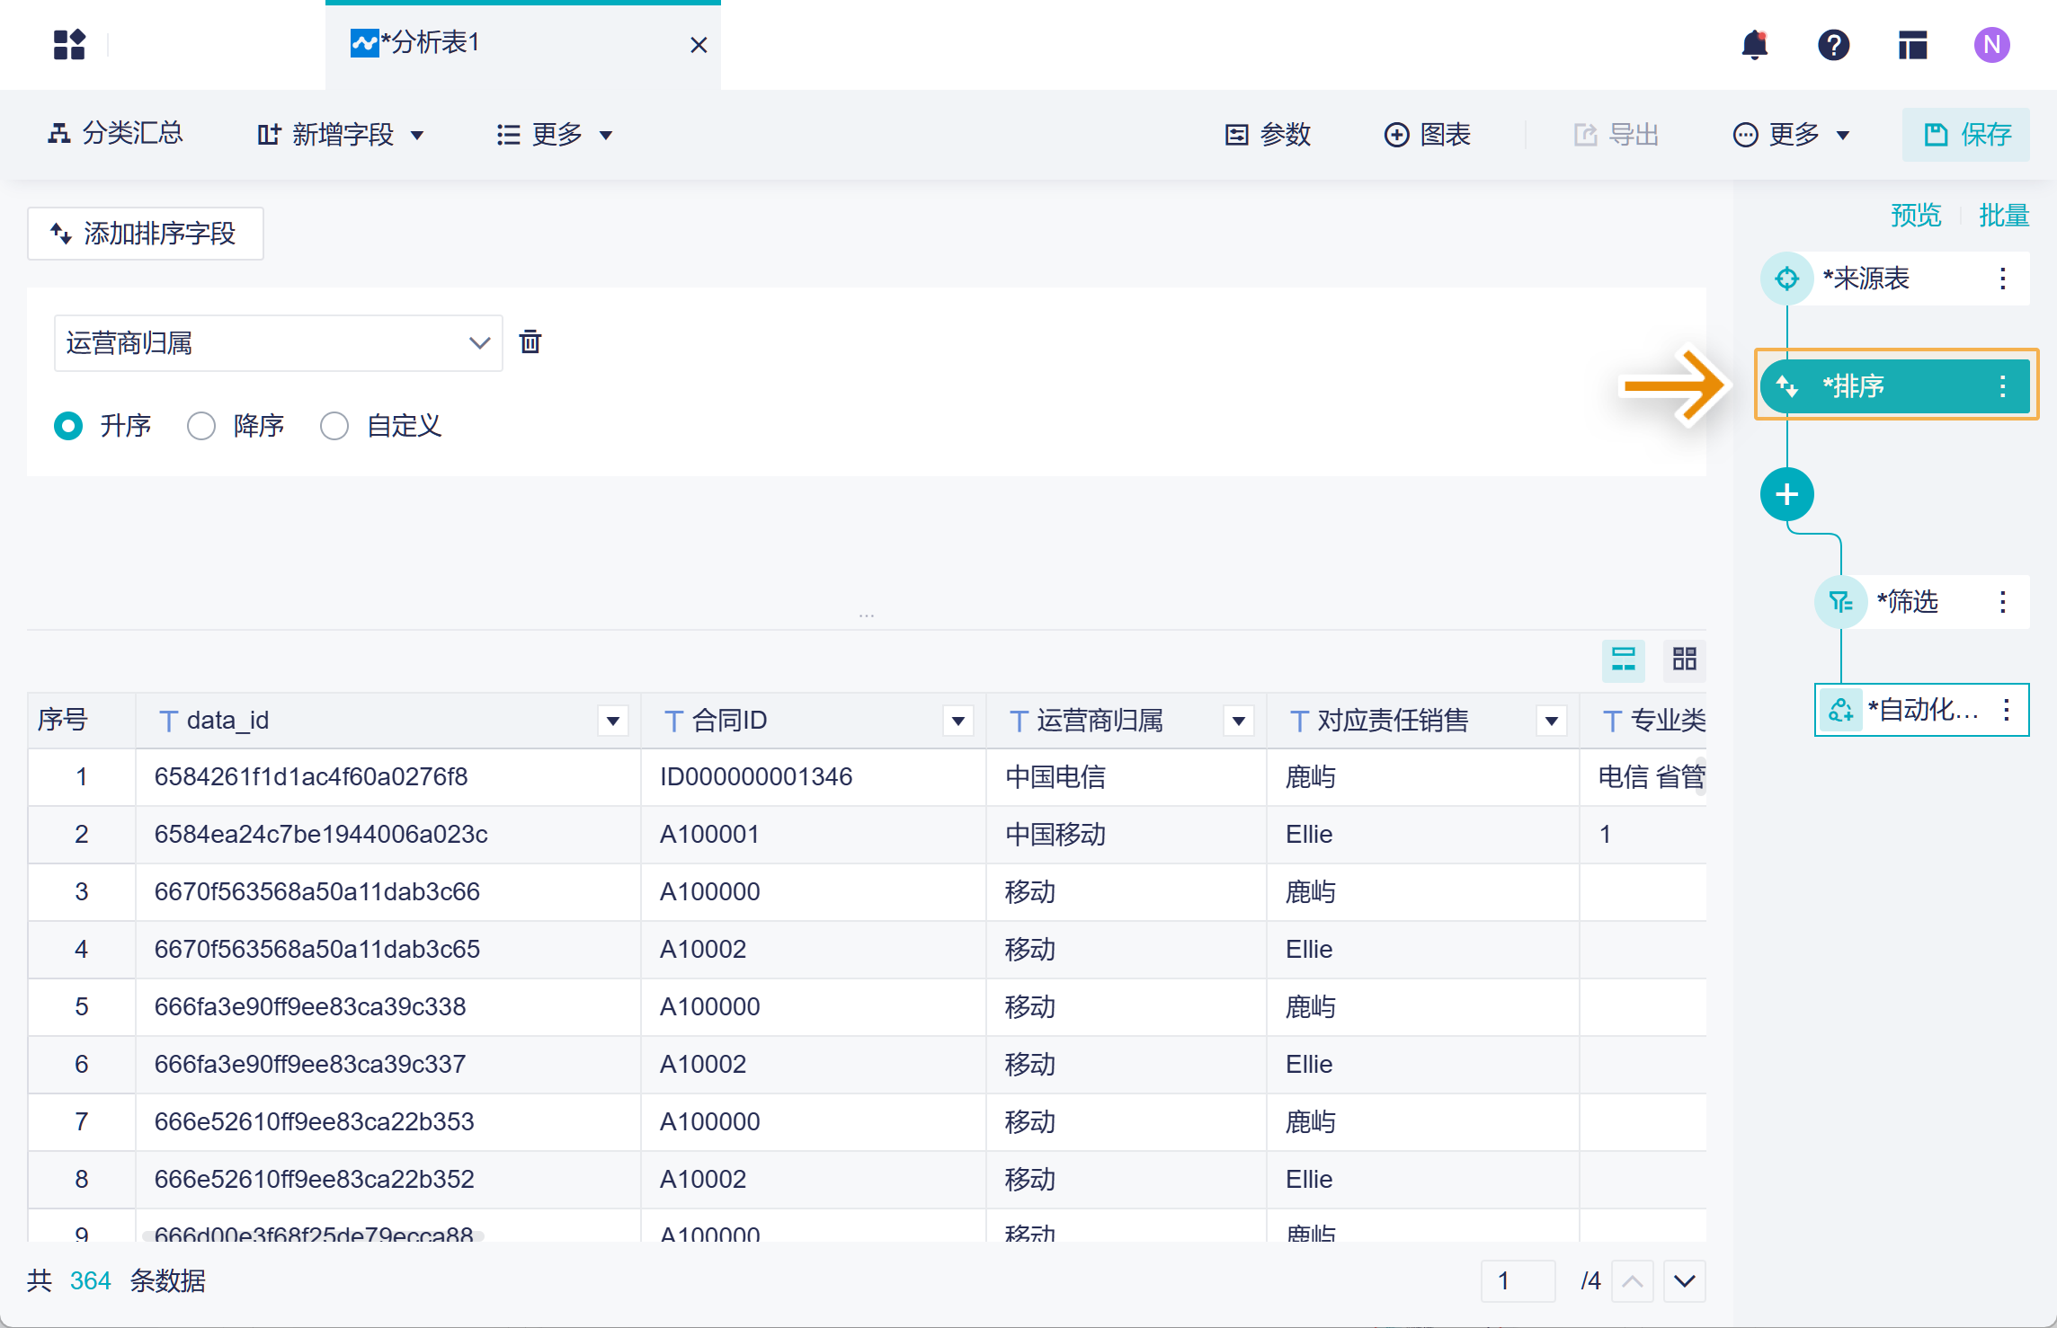
Task: Switch to list view layout icon
Action: click(1623, 660)
